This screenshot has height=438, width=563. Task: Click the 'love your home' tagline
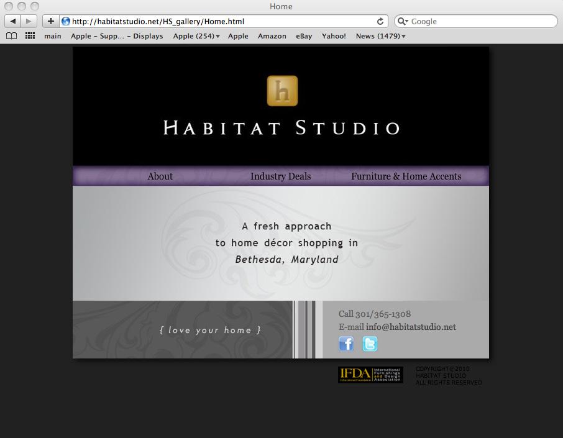click(x=210, y=330)
